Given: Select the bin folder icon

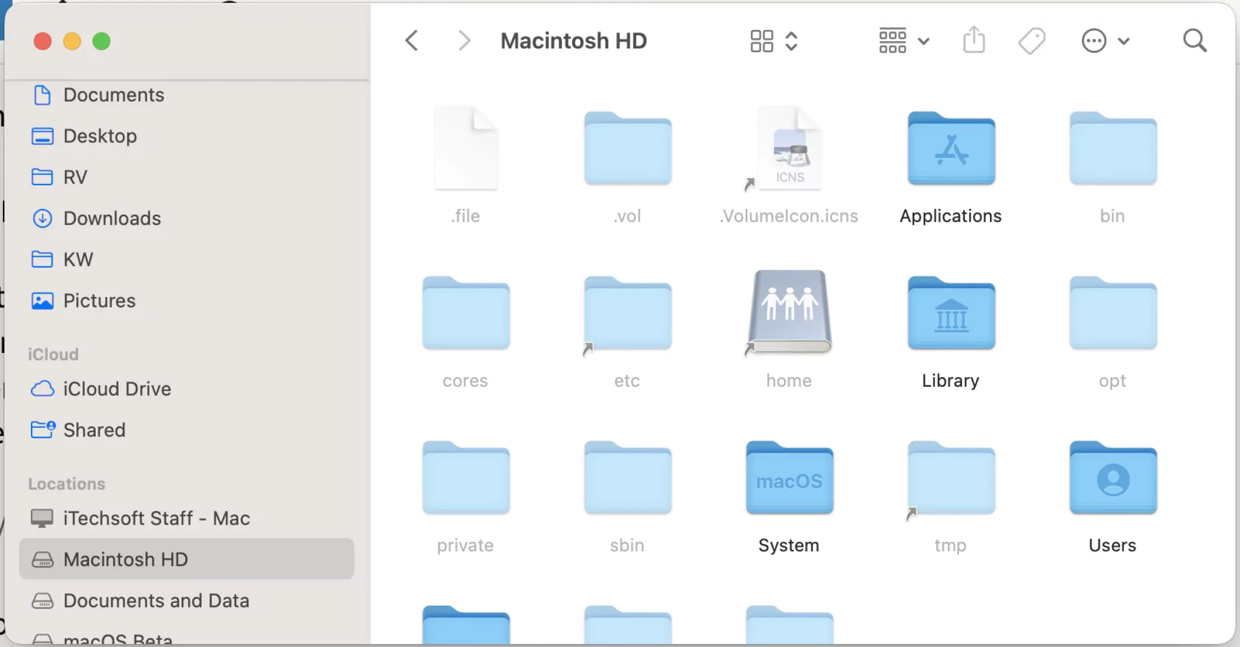Looking at the screenshot, I should click(x=1113, y=148).
